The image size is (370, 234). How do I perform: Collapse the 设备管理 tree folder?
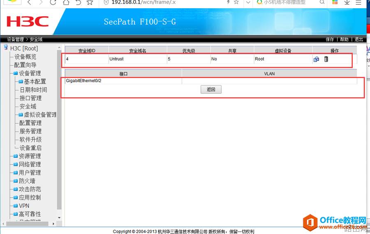[30, 73]
